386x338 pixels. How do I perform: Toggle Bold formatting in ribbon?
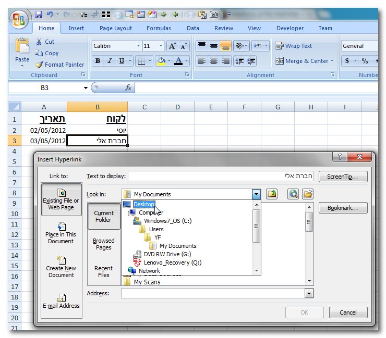[x=98, y=61]
